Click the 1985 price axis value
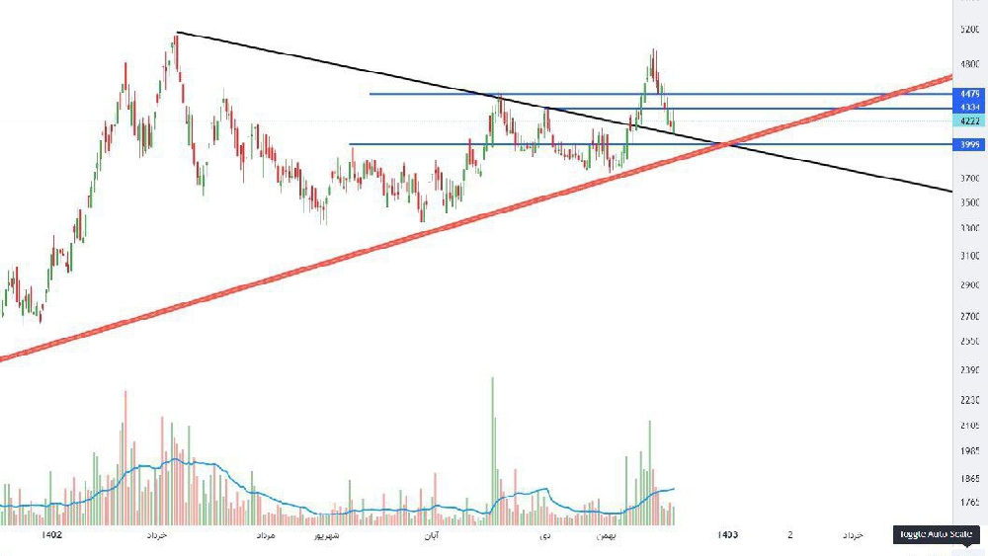The height and width of the screenshot is (556, 988). point(970,451)
